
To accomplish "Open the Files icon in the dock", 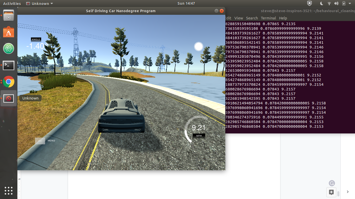I will pyautogui.click(x=9, y=15).
